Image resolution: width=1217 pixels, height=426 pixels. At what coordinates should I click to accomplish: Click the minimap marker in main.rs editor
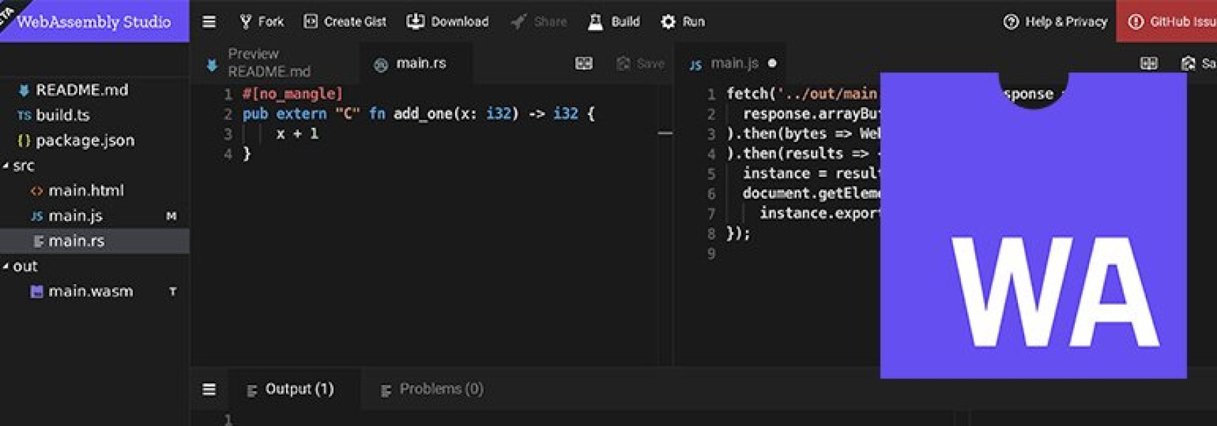(665, 133)
